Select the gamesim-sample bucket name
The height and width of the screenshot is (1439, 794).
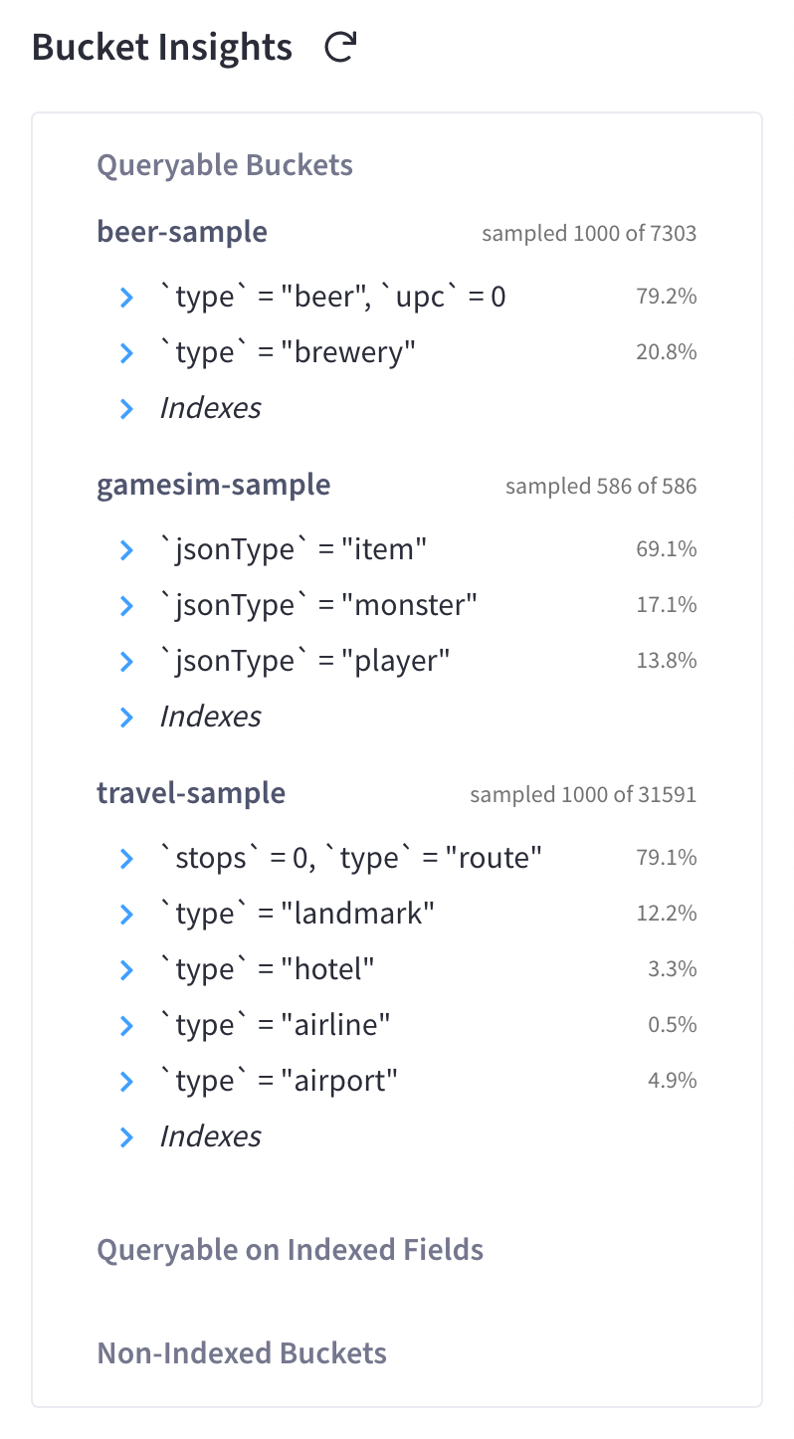tap(214, 485)
